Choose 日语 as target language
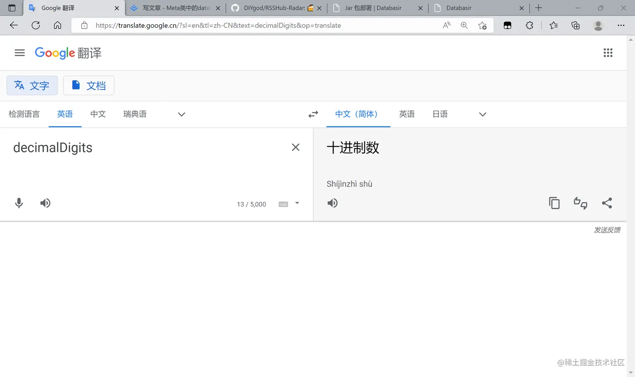Screen dimensions: 635x377 click(440, 114)
